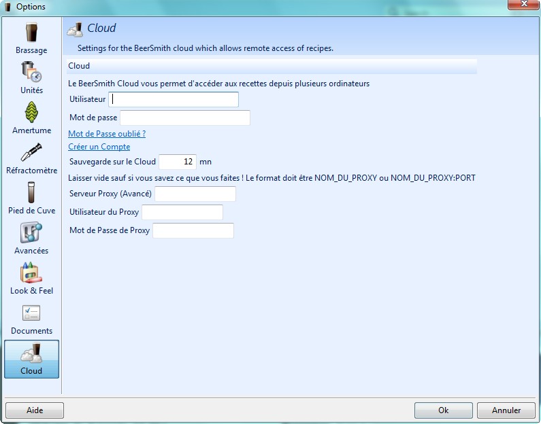The image size is (541, 424).
Task: Open help with the Aide button
Action: pos(35,410)
